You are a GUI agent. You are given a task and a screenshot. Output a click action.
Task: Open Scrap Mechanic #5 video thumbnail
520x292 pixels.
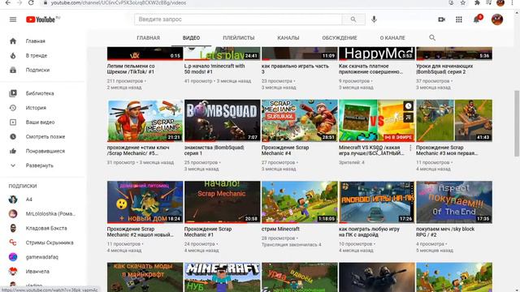tap(145, 121)
